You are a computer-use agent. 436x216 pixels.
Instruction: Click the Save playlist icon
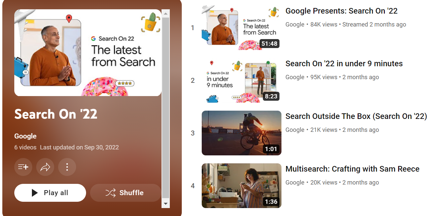[x=23, y=167]
